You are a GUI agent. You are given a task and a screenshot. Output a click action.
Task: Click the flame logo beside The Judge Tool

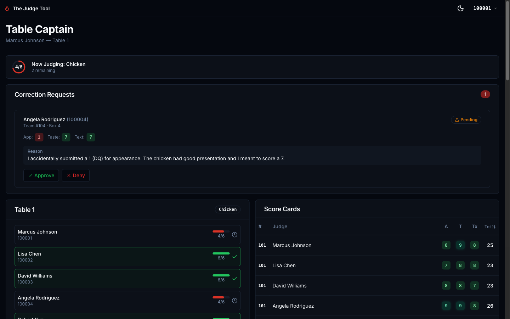tap(7, 8)
